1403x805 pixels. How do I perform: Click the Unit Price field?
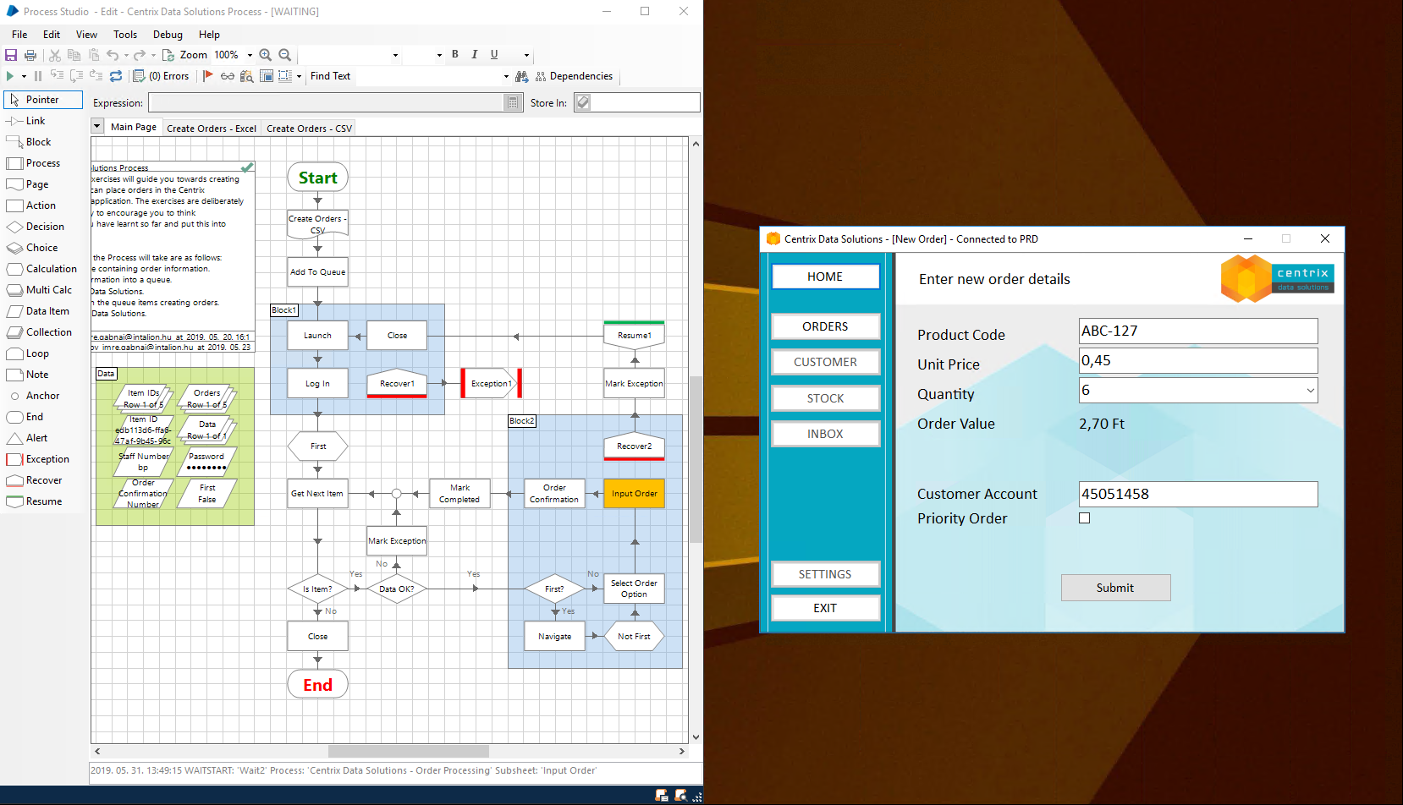pos(1198,360)
